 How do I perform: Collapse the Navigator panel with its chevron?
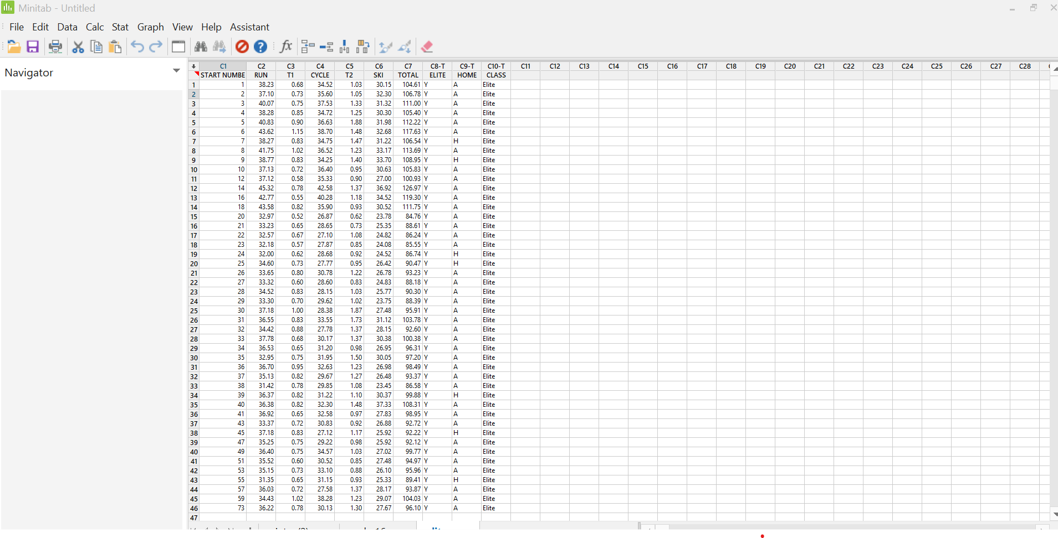[x=176, y=71]
